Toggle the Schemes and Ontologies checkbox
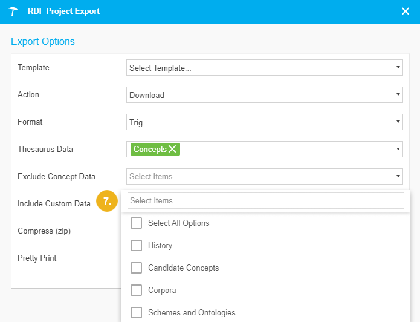 [x=137, y=313]
